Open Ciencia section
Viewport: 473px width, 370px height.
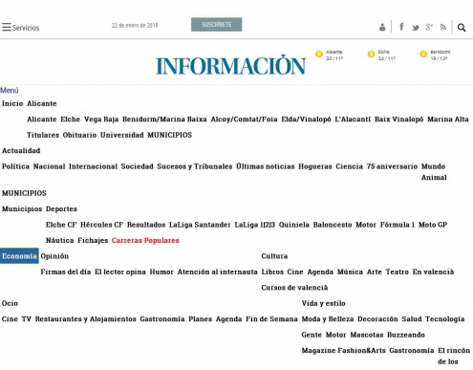349,166
